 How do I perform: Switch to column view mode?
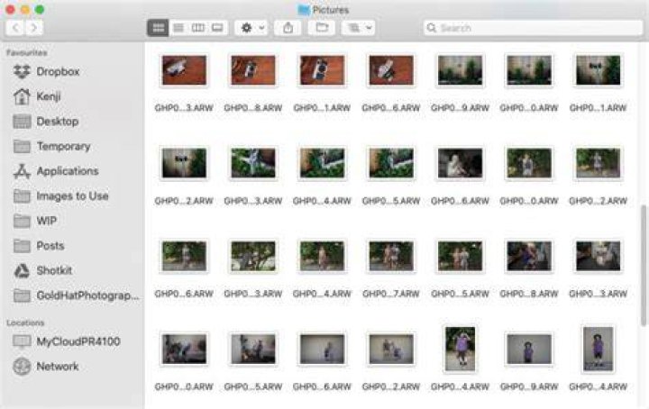click(x=197, y=28)
